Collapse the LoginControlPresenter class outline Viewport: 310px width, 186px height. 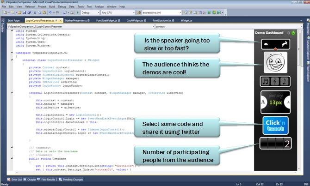12,60
